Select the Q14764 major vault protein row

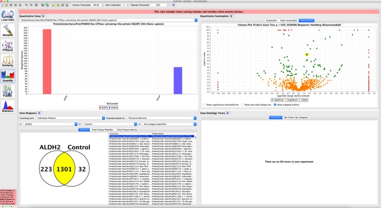(152, 141)
